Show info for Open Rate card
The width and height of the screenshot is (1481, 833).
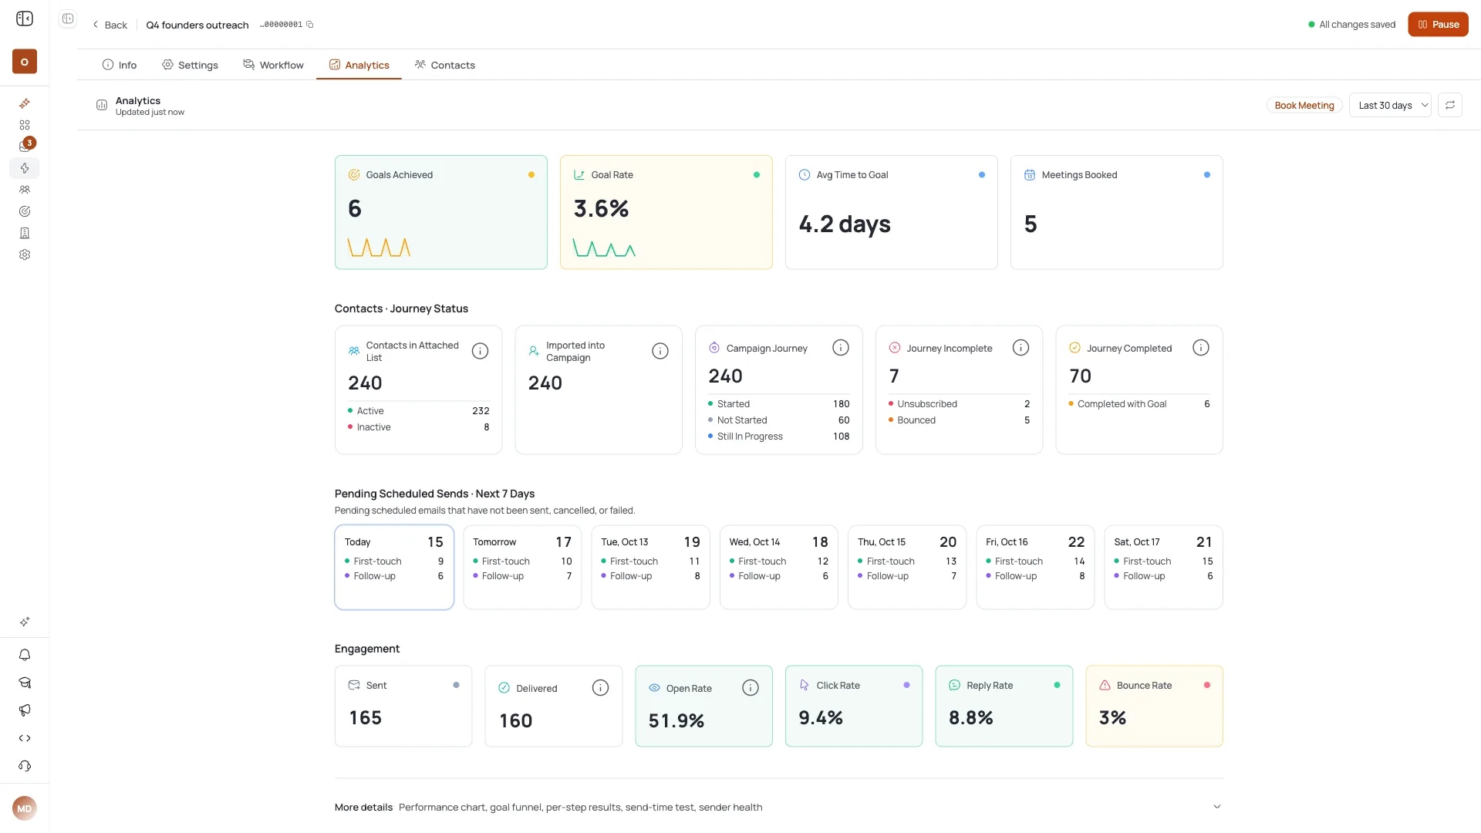click(751, 688)
